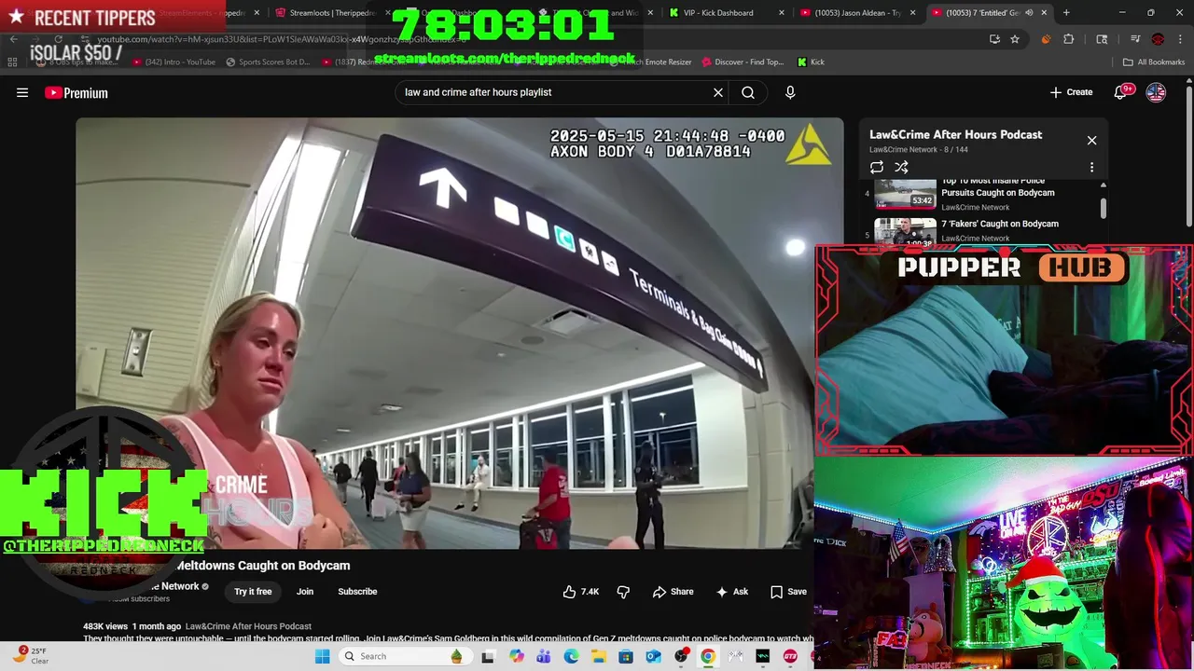
Task: Open Copilot from taskbar
Action: (517, 656)
